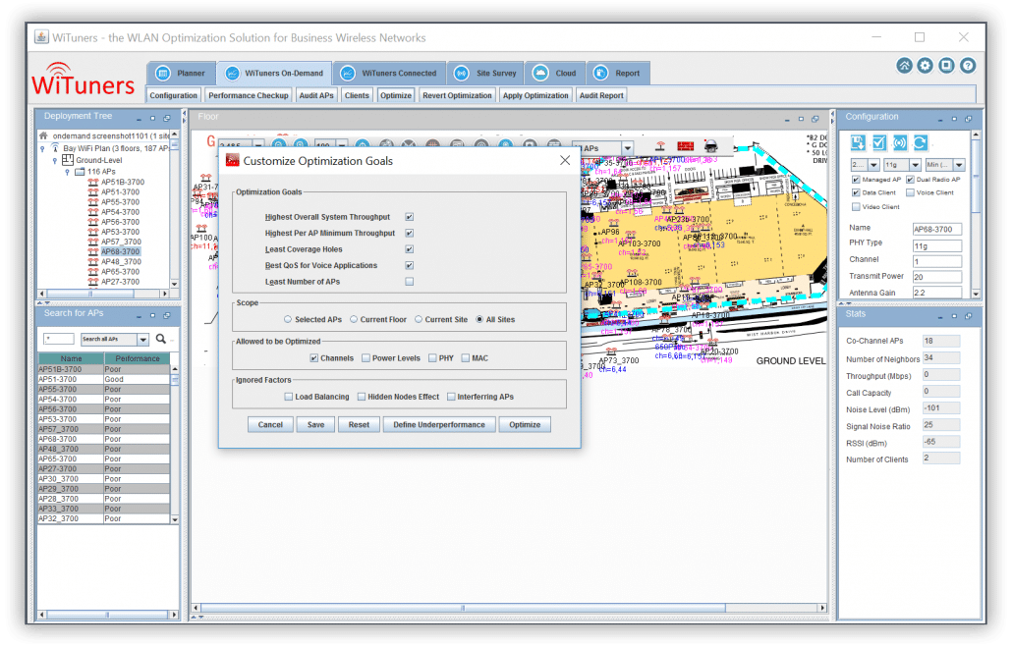Screen dimensions: 1012x647
Task: Click the red wall icon in Floor toolbar
Action: [685, 146]
